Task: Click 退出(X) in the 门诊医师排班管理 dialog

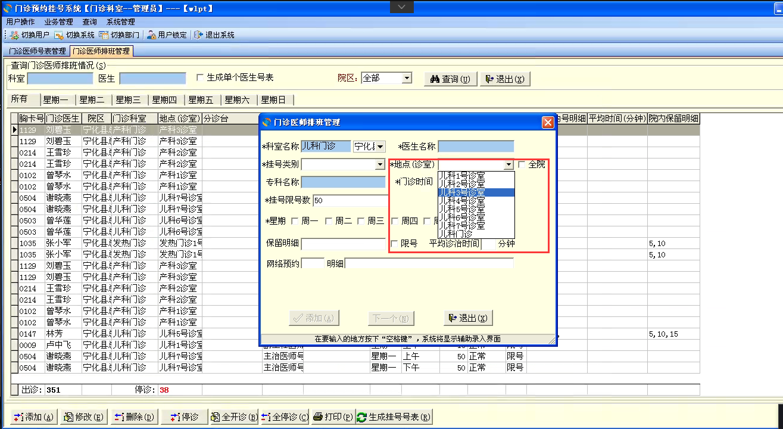Action: (x=468, y=318)
